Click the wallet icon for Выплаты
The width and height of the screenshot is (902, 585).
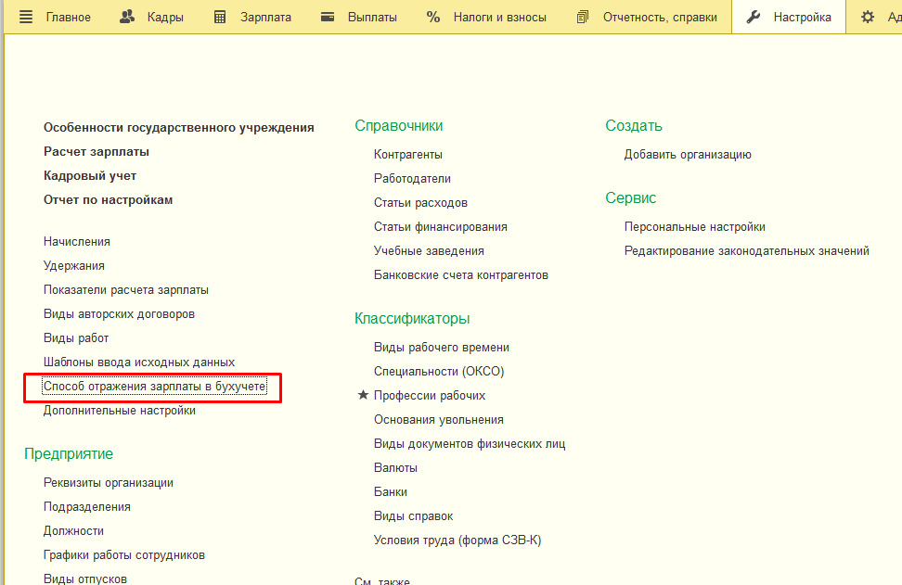(x=327, y=17)
